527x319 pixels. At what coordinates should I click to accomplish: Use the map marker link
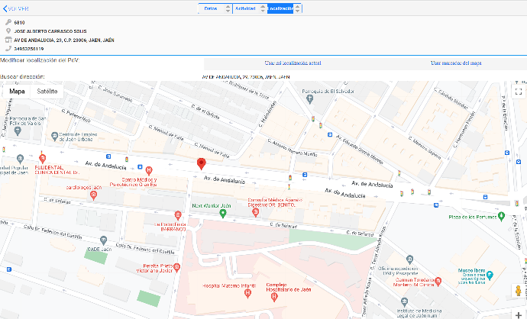click(x=456, y=63)
